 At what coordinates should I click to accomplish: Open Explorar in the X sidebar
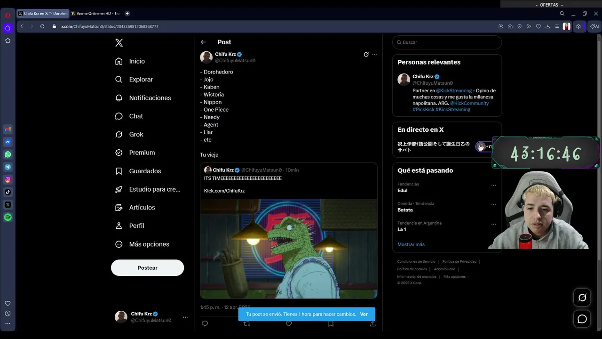(134, 80)
